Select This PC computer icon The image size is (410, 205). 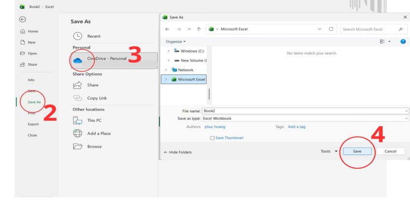(77, 120)
